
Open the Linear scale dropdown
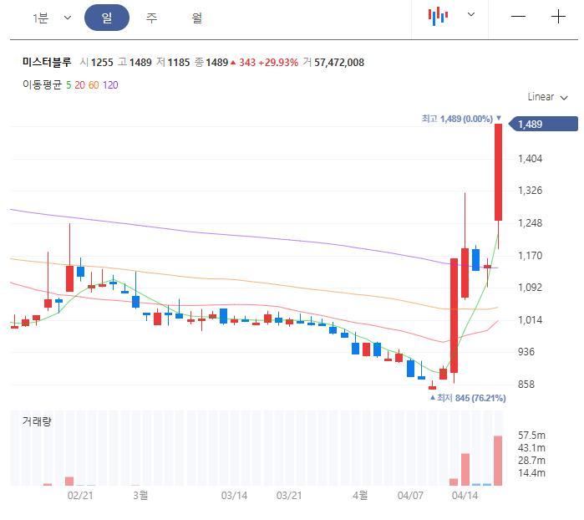[547, 97]
